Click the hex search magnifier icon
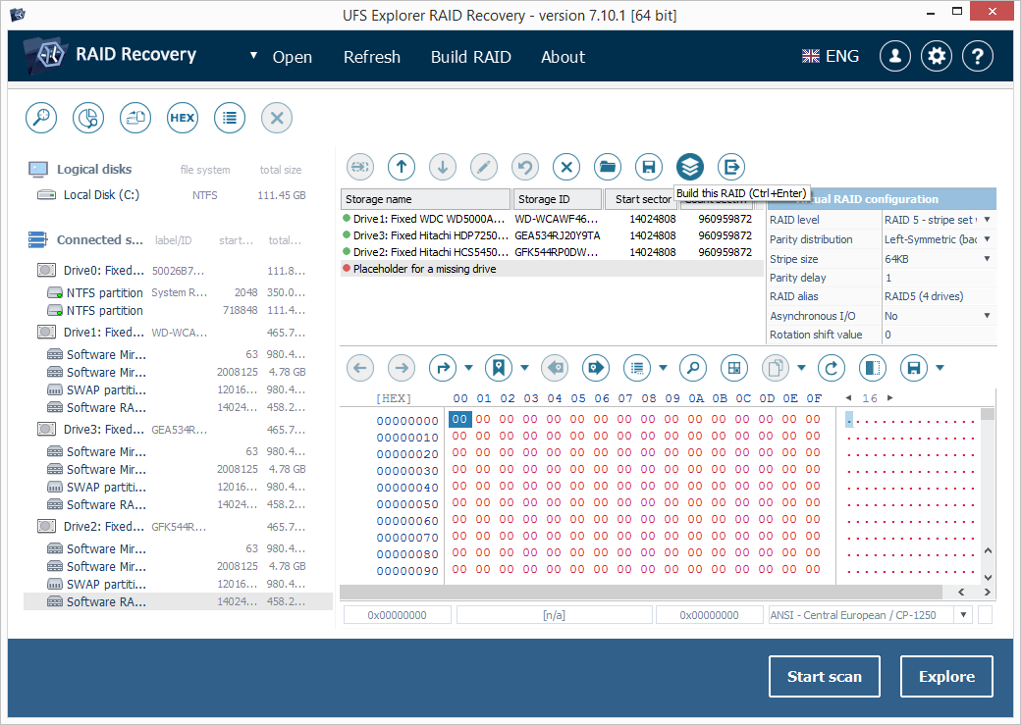1021x725 pixels. pos(693,368)
